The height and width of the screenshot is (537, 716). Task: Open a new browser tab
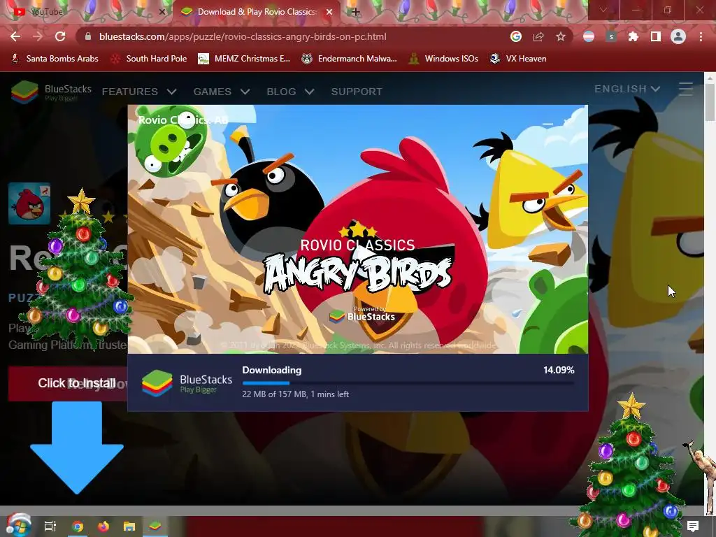tap(356, 12)
